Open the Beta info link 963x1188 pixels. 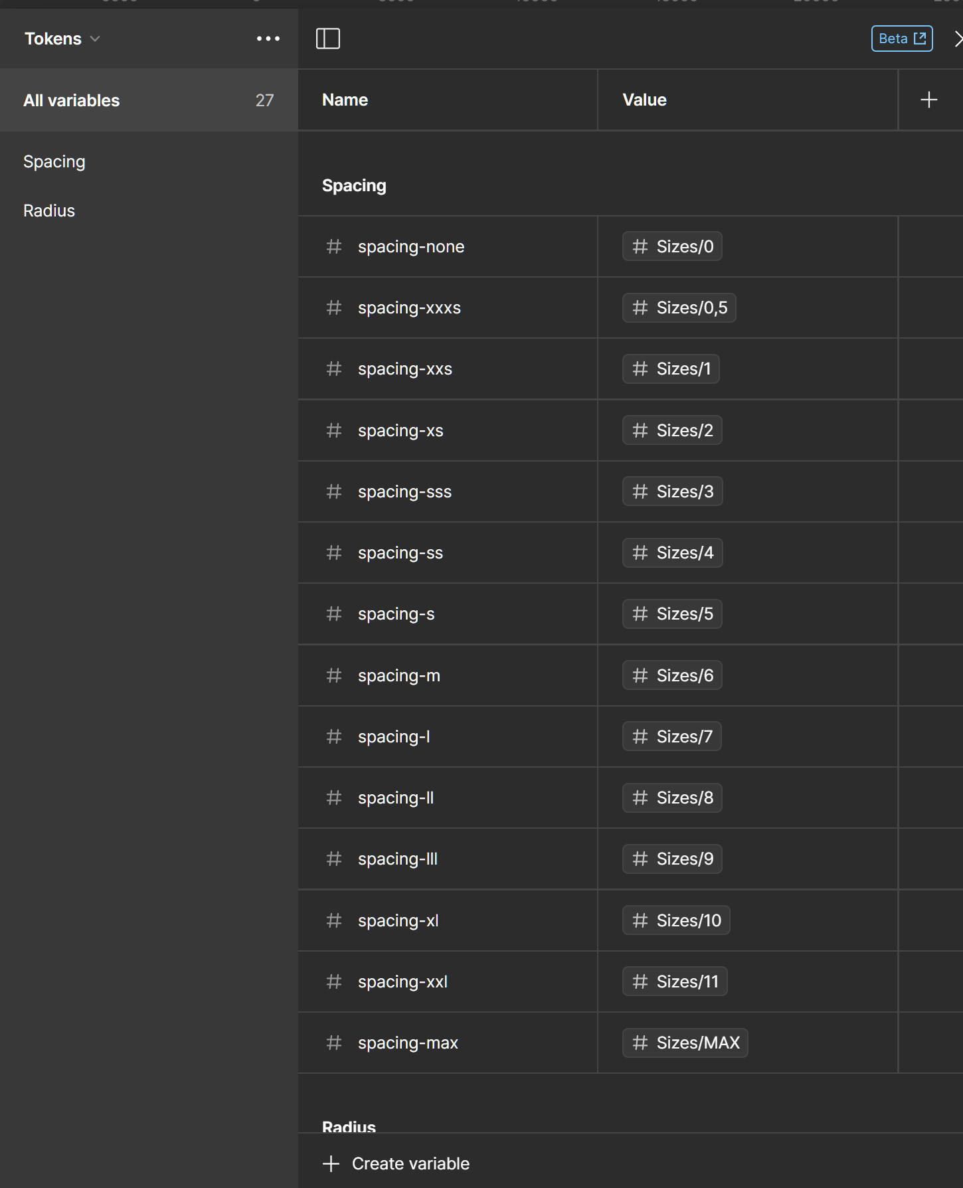coord(893,39)
